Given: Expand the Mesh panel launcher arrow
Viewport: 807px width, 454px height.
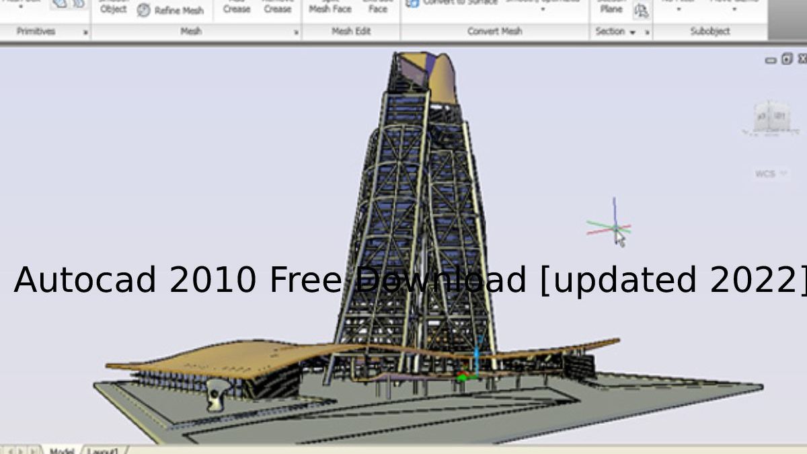Looking at the screenshot, I should click(x=297, y=32).
